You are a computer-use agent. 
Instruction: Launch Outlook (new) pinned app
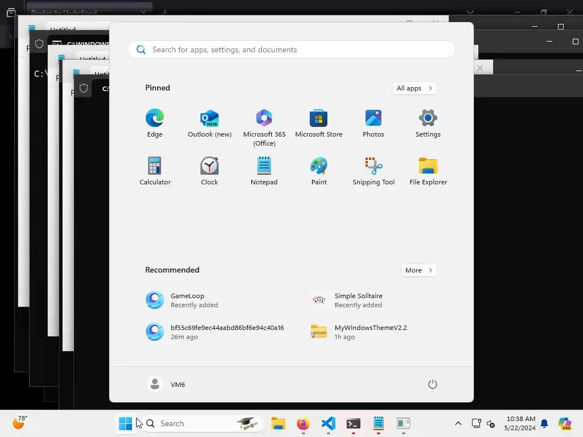click(x=210, y=123)
